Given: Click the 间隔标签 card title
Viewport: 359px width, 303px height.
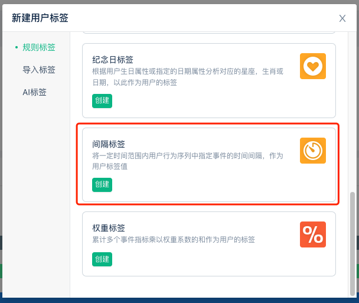Looking at the screenshot, I should (x=109, y=144).
